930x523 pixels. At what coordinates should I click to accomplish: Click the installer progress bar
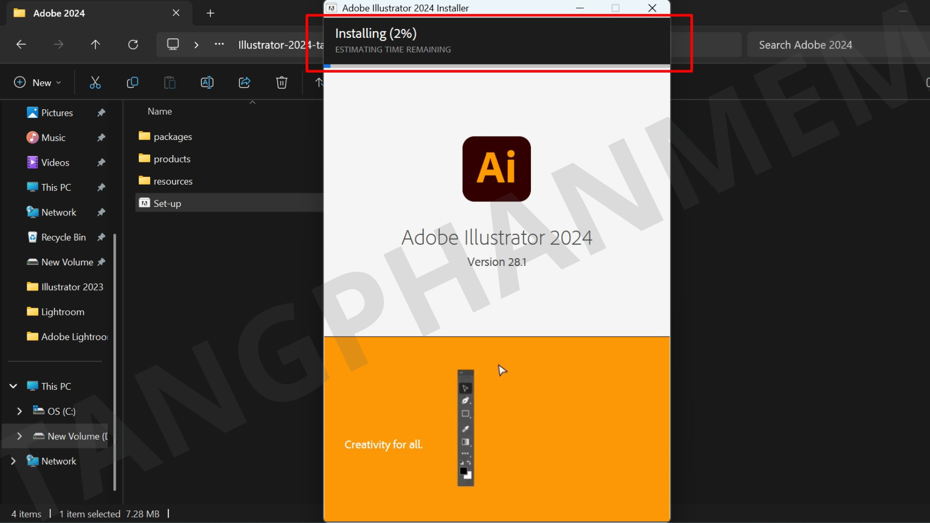(x=496, y=66)
